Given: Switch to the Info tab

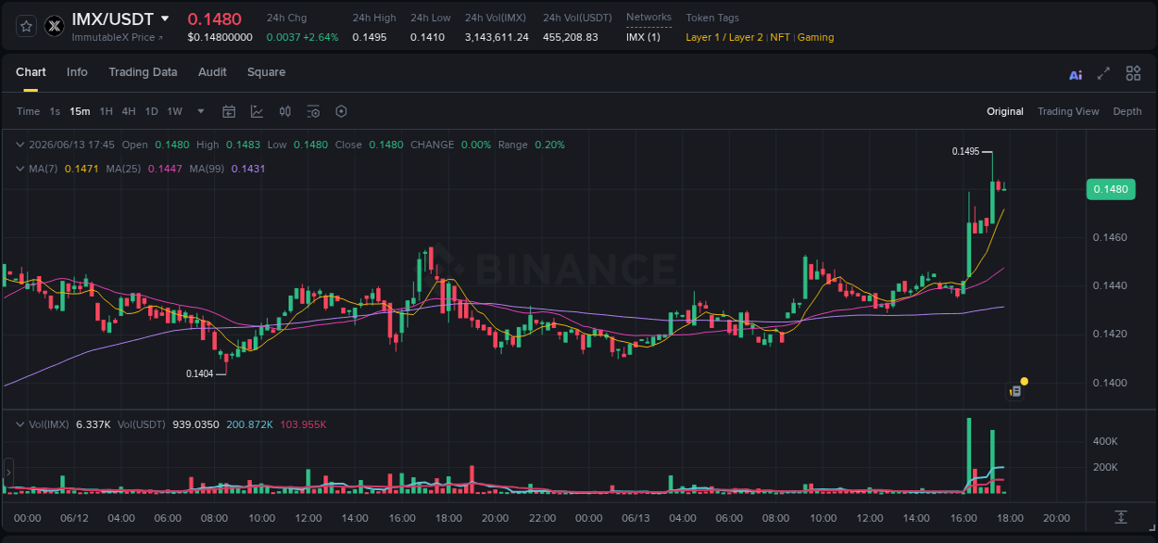Looking at the screenshot, I should [77, 72].
